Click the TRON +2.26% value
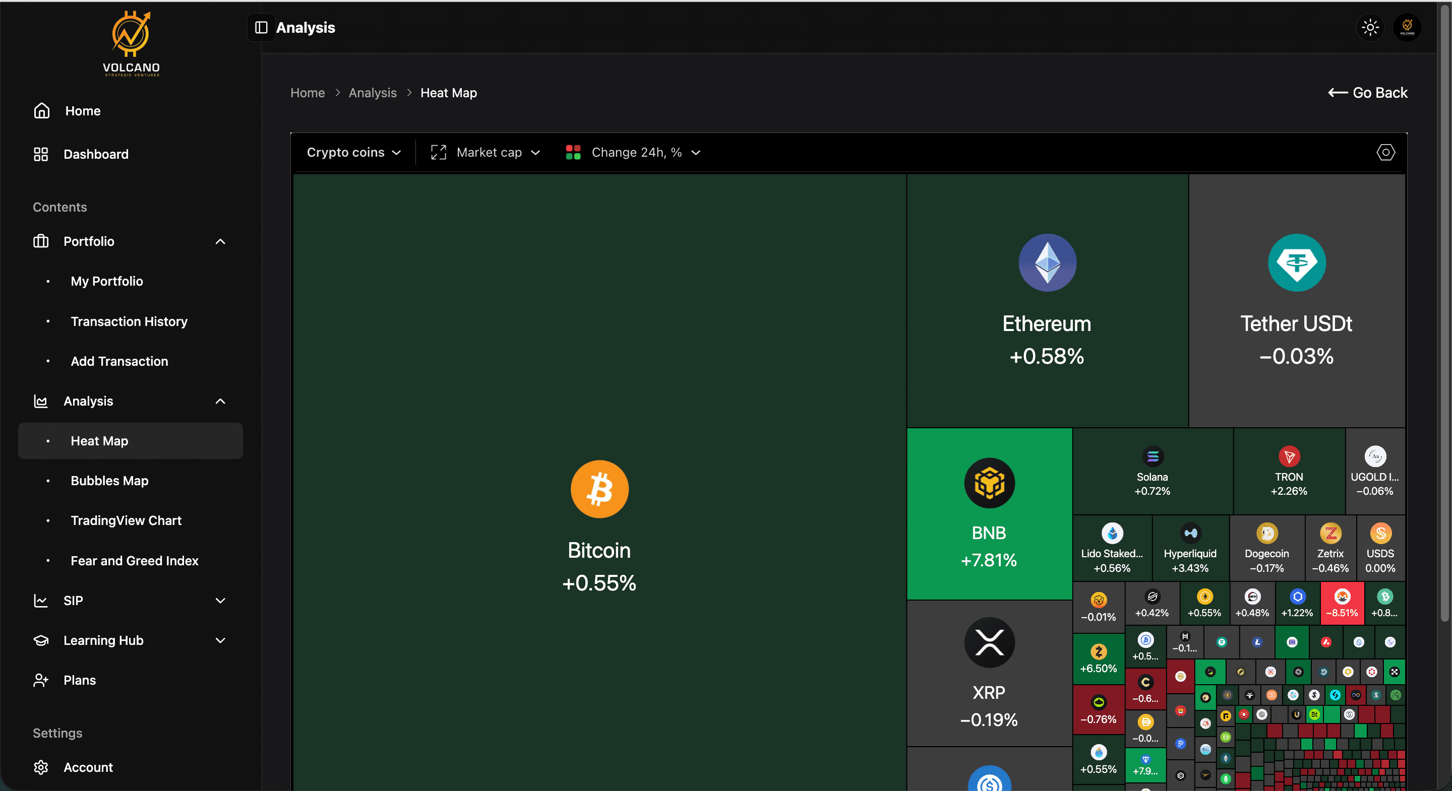Viewport: 1452px width, 791px height. (1289, 491)
